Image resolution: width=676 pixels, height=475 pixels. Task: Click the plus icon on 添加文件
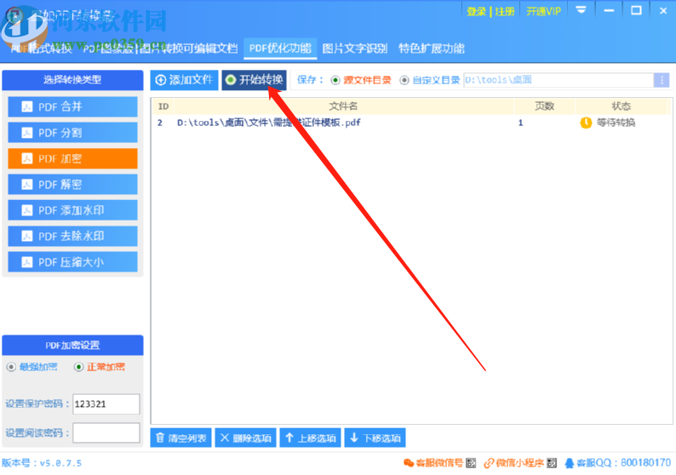coord(161,80)
